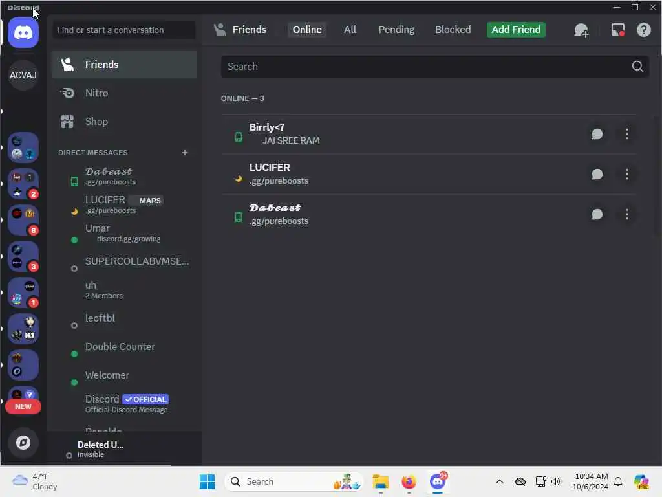Focus the friends Search field
This screenshot has height=497, width=662.
point(435,67)
